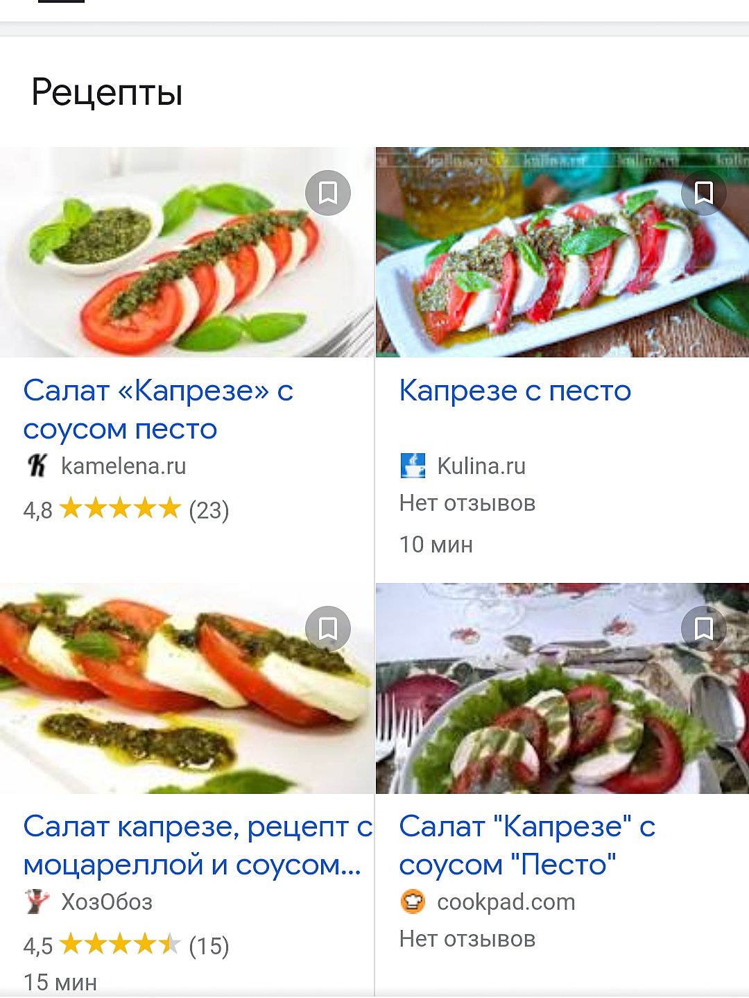Save the Kulina.ru recipe with the bookmark icon

click(x=704, y=192)
